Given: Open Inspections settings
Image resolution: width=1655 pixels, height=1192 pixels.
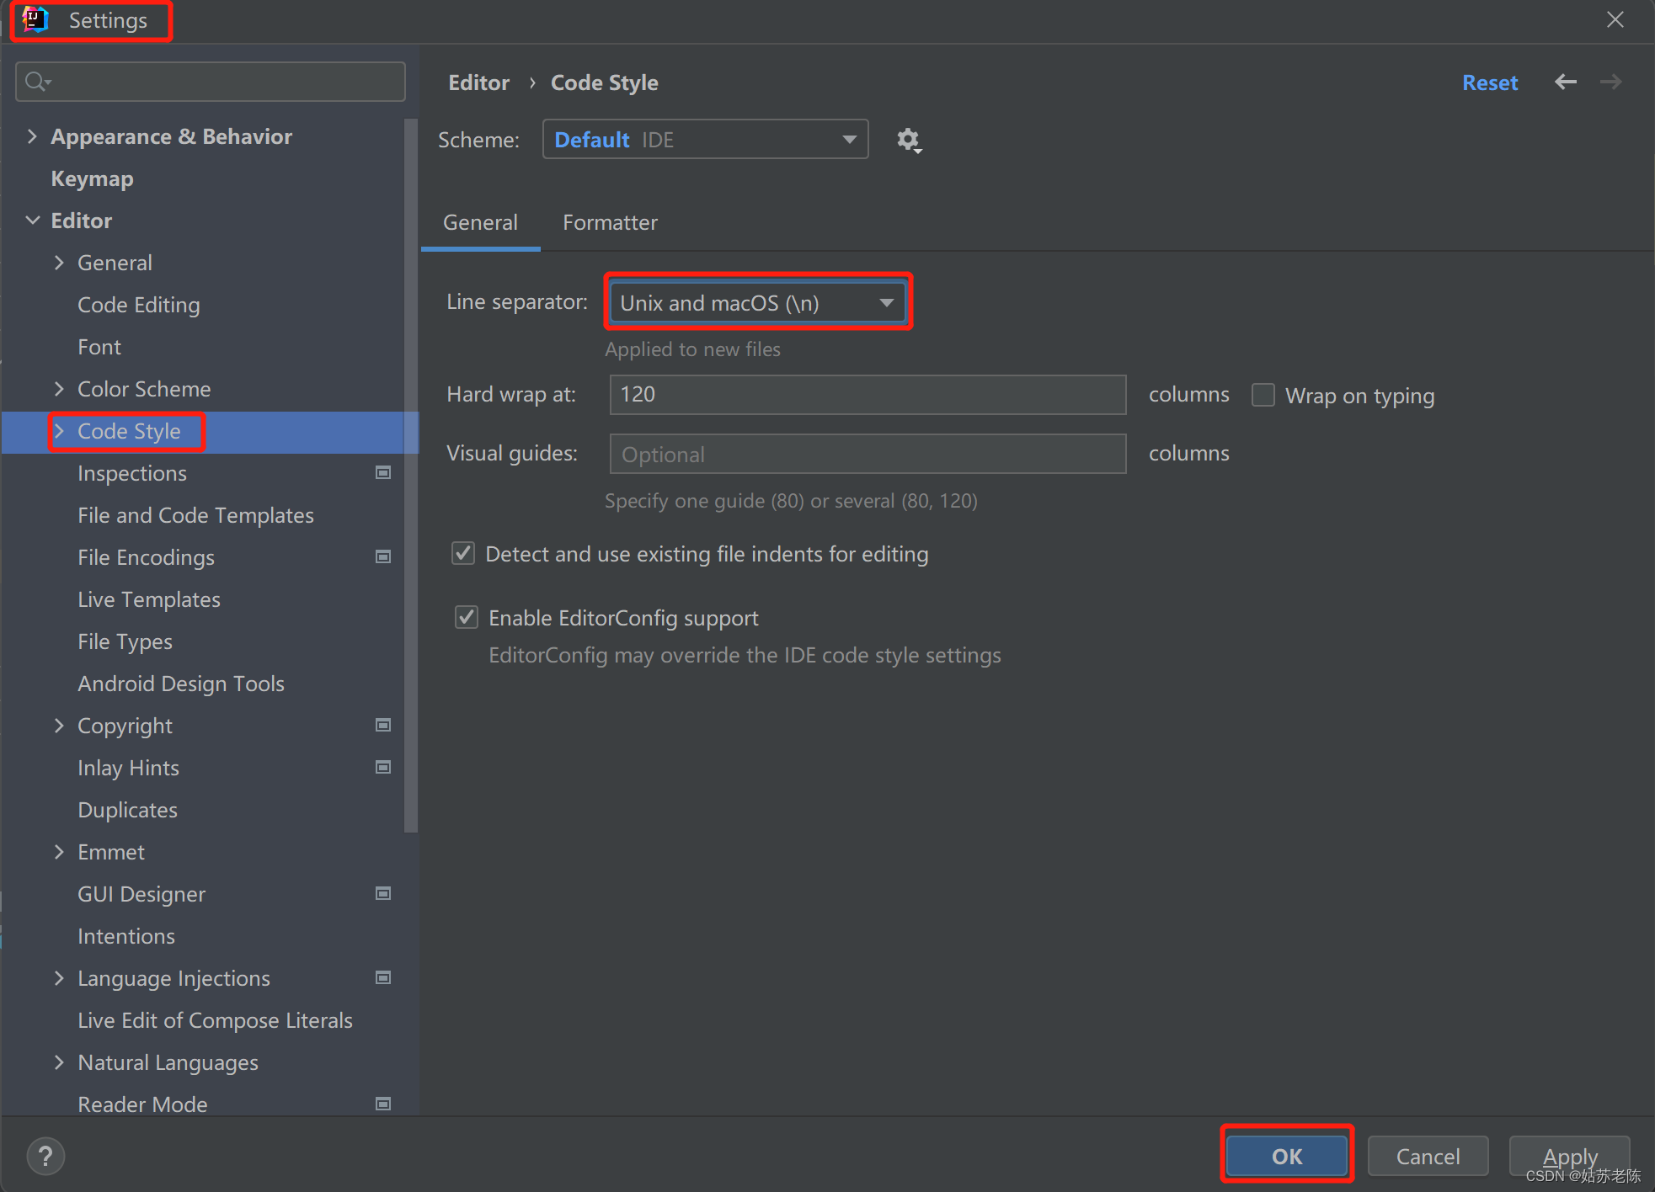Looking at the screenshot, I should [132, 473].
